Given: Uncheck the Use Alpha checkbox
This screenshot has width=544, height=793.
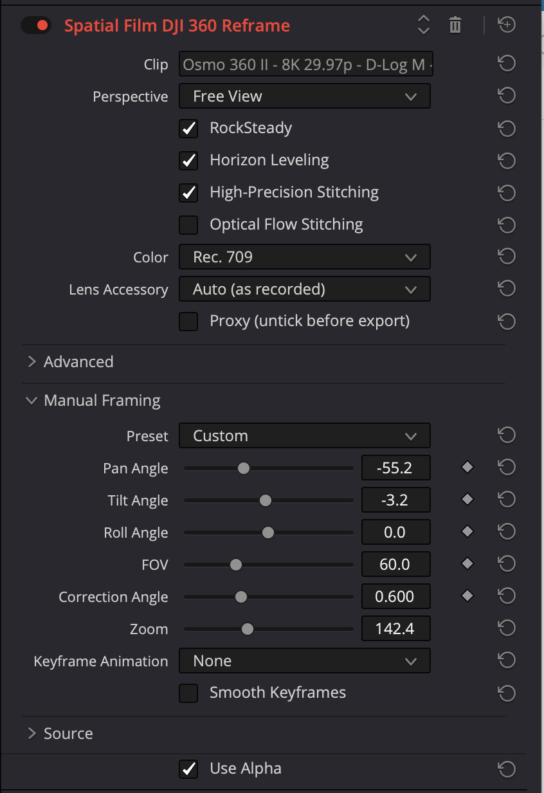Looking at the screenshot, I should click(188, 769).
